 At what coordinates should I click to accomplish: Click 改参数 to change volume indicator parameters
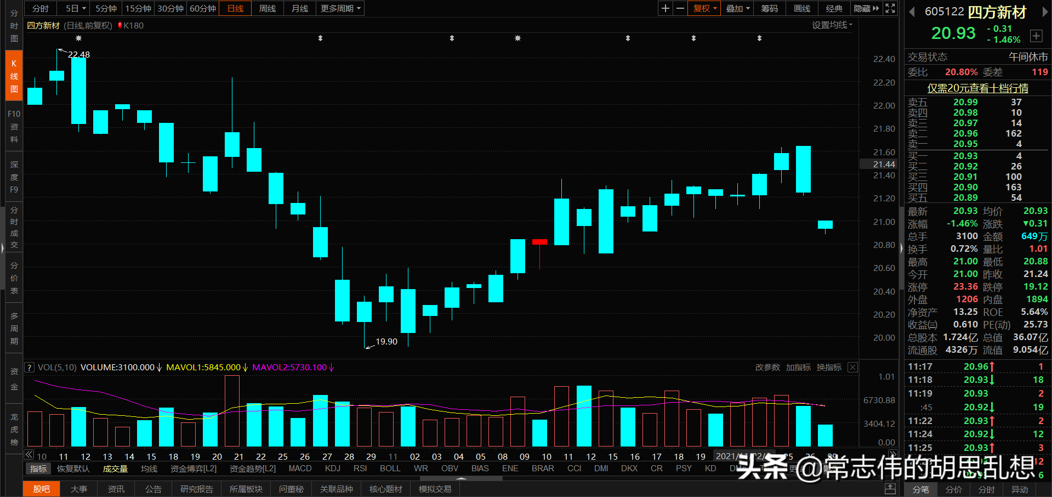[767, 367]
